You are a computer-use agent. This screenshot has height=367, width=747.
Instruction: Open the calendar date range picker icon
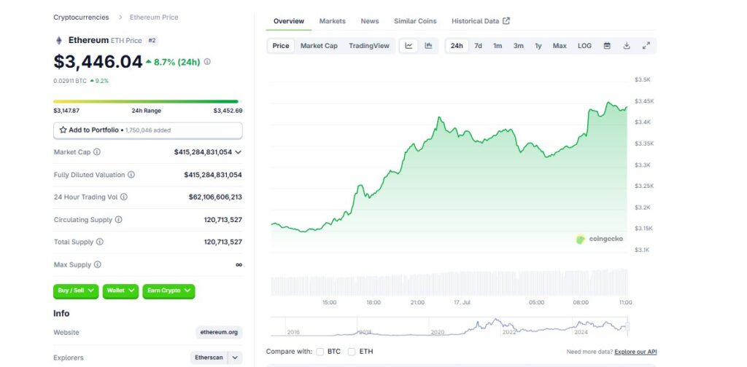pyautogui.click(x=607, y=46)
